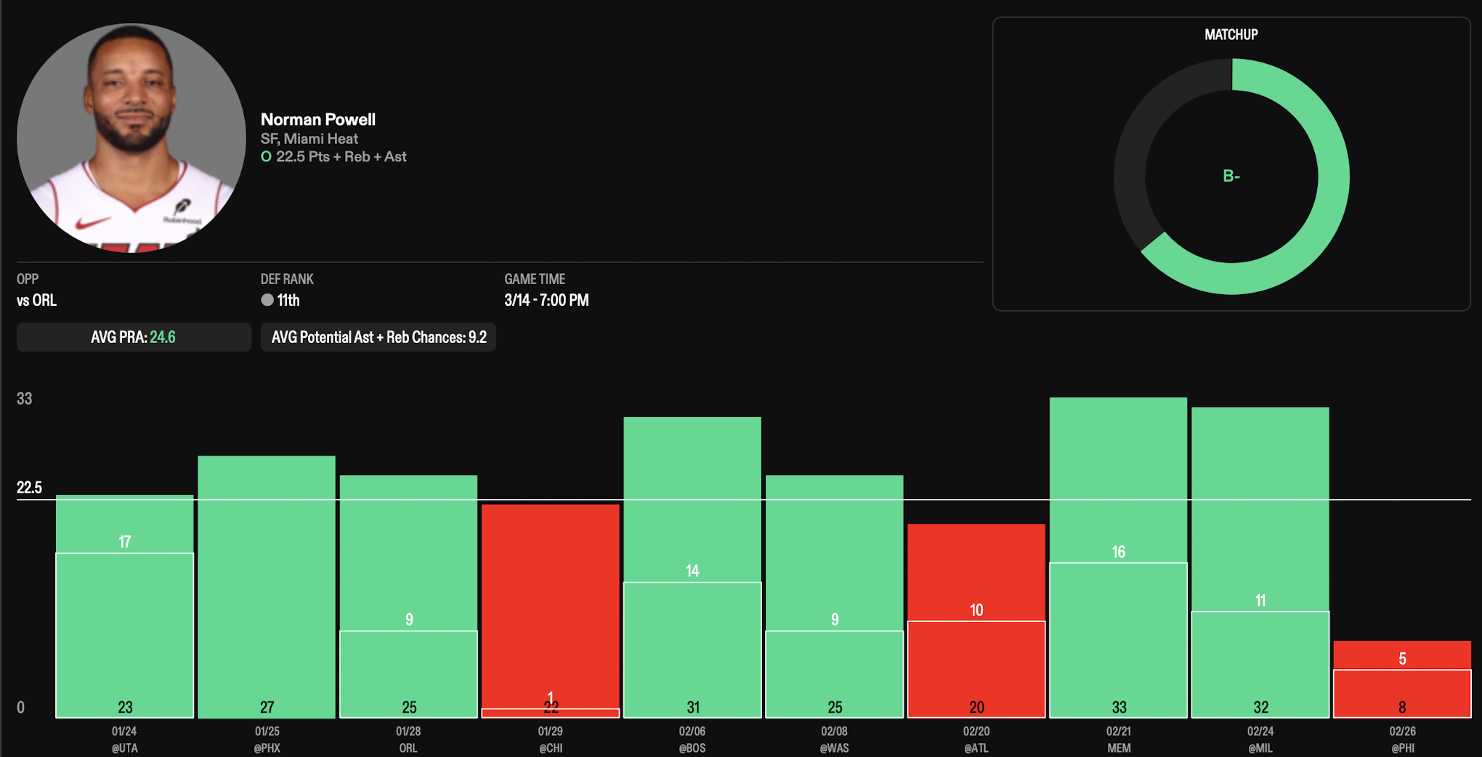Select the AVG PRA 24.6 stat pill
Viewport: 1482px width, 757px height.
(x=134, y=337)
